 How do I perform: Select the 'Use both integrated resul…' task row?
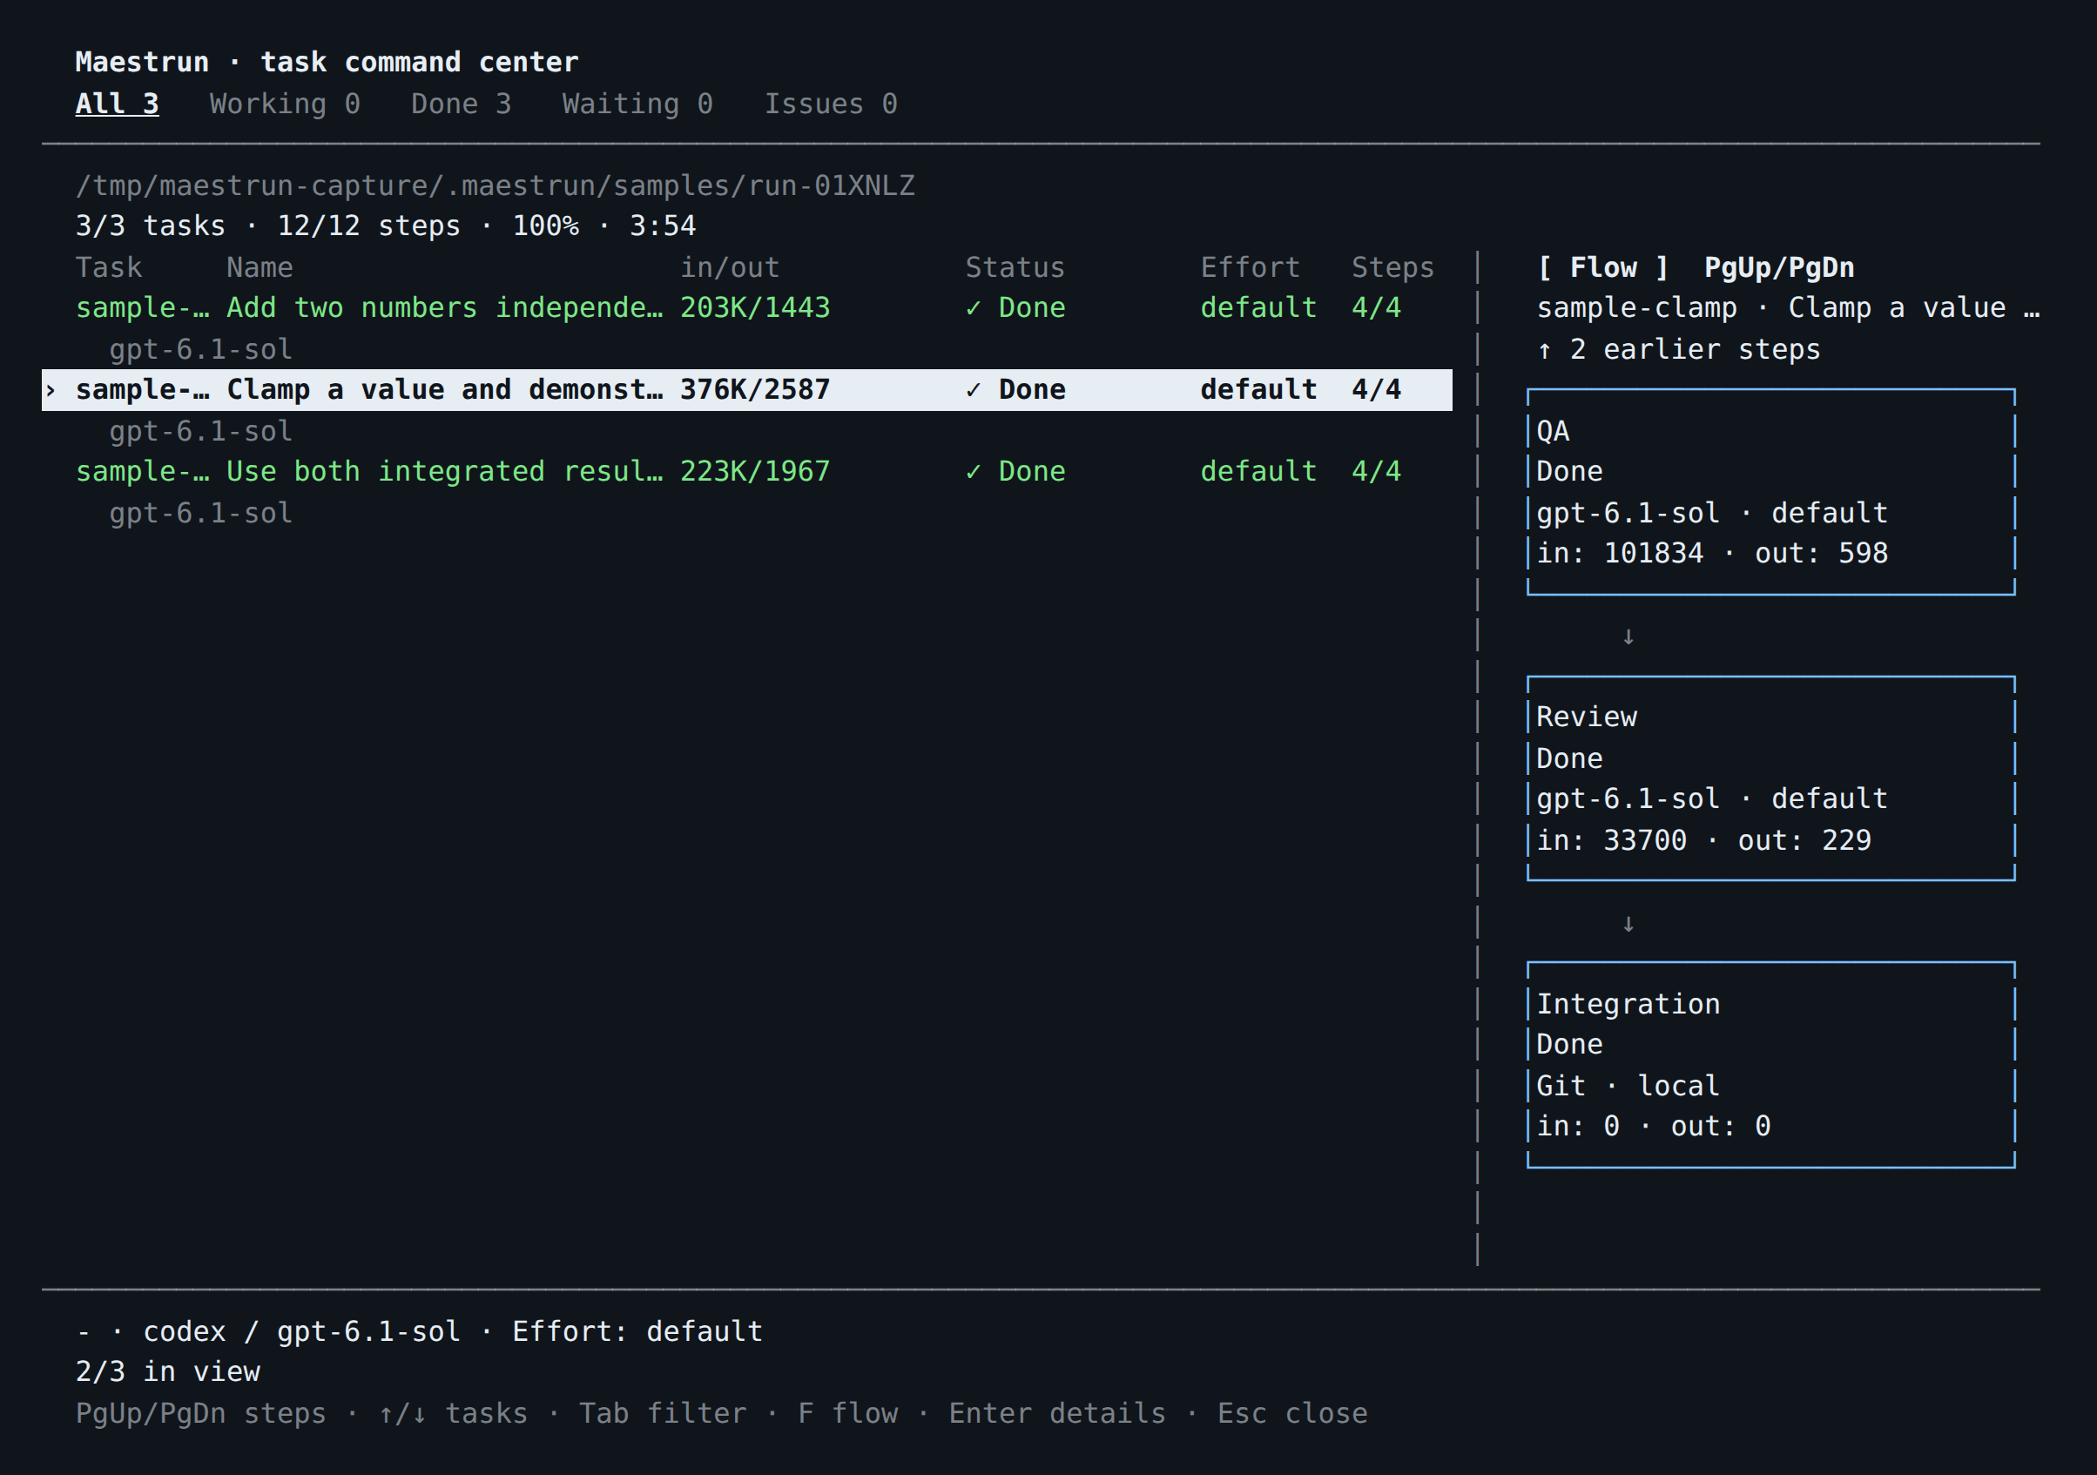click(747, 471)
